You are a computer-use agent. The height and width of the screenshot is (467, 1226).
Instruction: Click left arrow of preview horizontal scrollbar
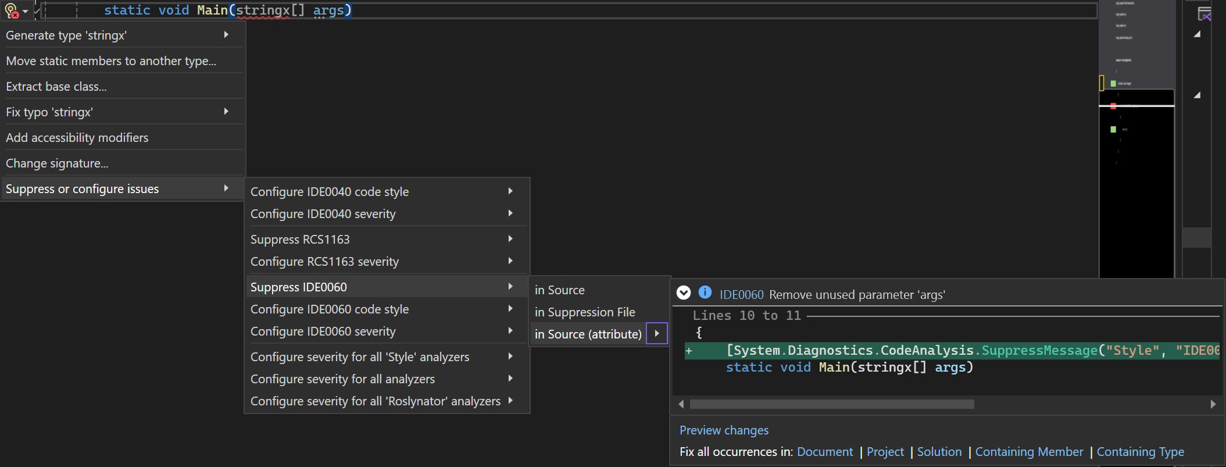[681, 404]
